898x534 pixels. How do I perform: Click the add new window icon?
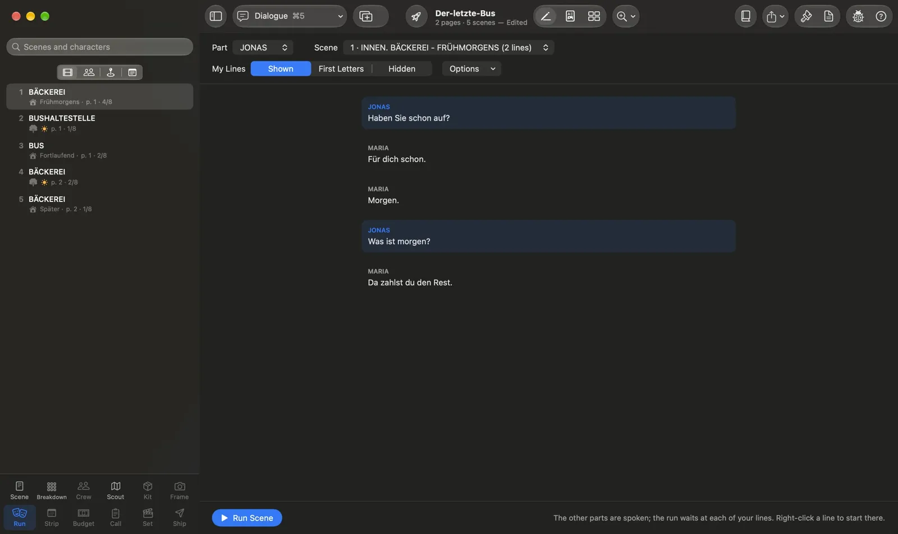pyautogui.click(x=366, y=16)
